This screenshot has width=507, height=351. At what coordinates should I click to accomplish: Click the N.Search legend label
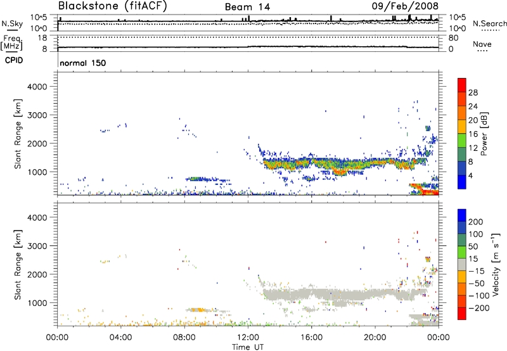point(489,23)
